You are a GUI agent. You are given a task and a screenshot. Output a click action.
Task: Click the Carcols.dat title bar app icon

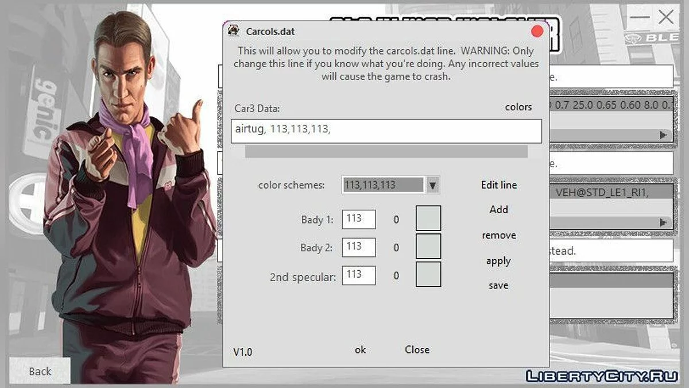click(x=234, y=30)
